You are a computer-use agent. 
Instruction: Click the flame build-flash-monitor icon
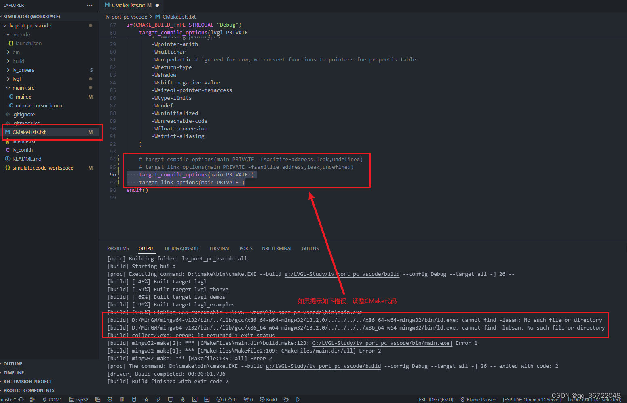coord(182,399)
